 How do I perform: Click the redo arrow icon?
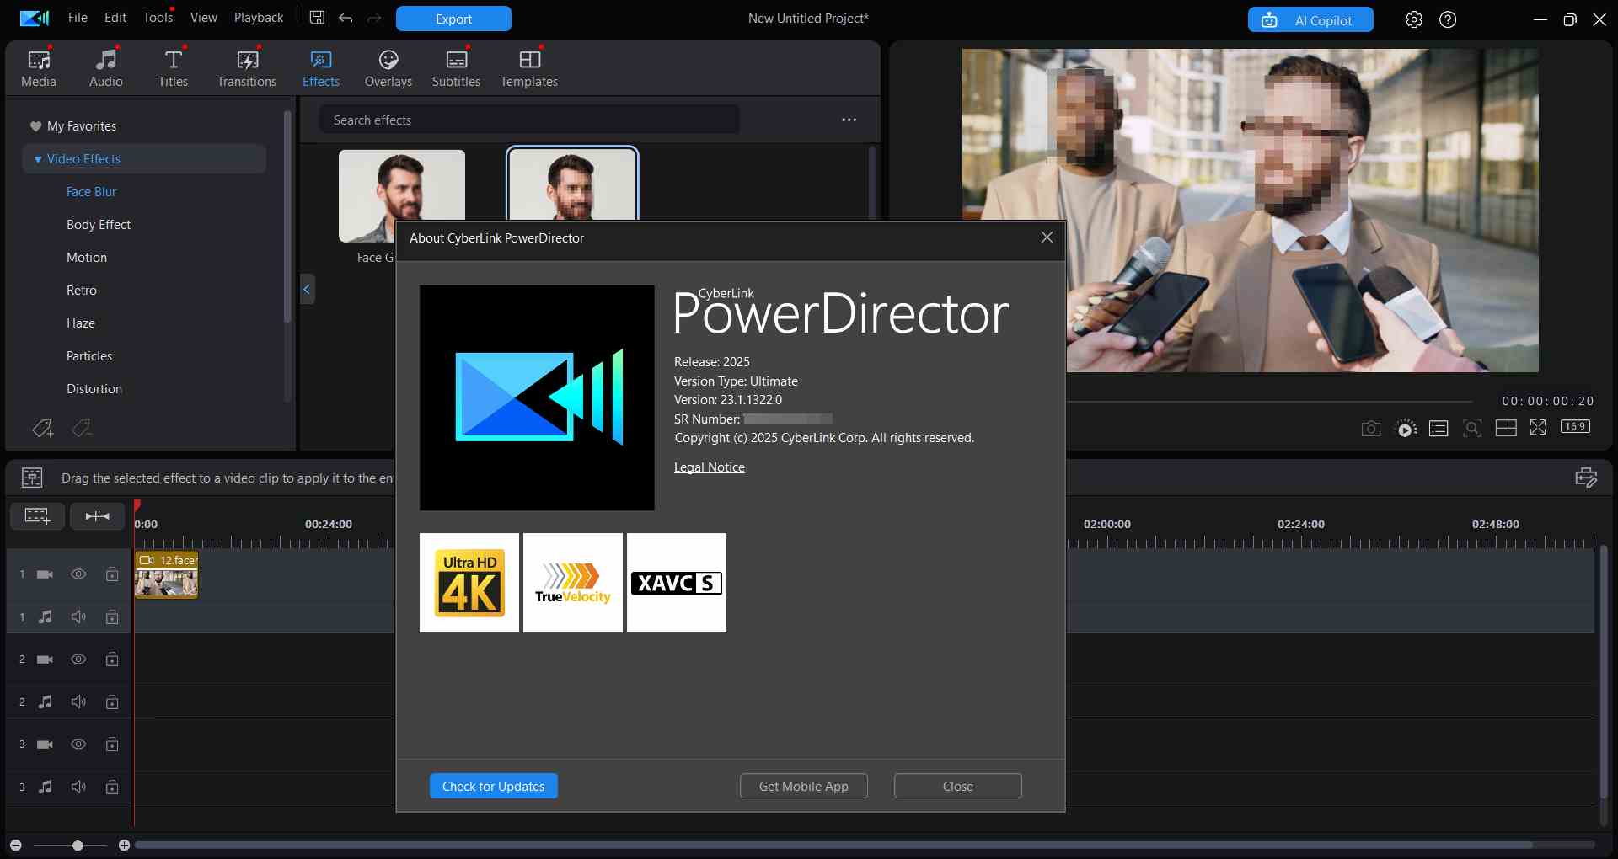tap(375, 18)
